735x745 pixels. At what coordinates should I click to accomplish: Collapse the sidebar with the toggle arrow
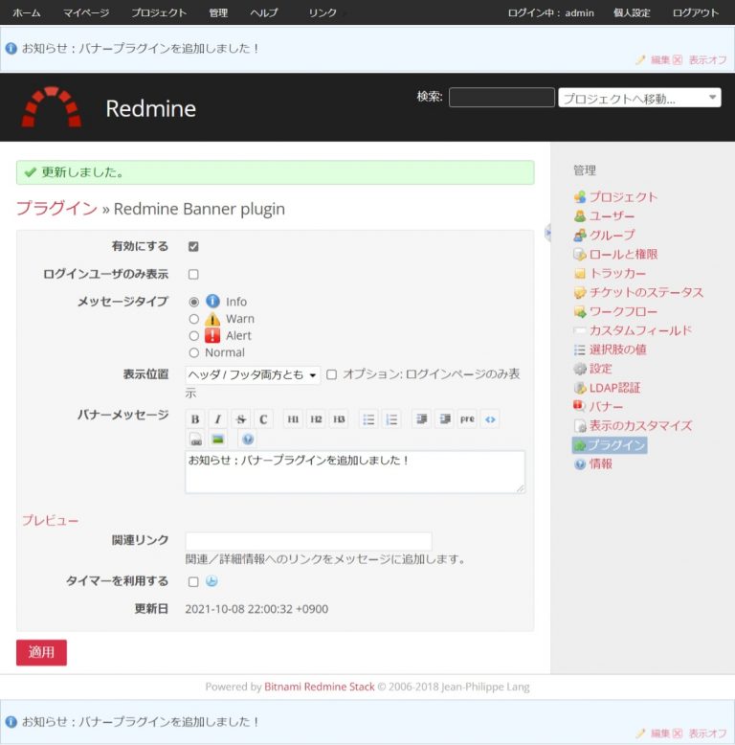tap(547, 233)
